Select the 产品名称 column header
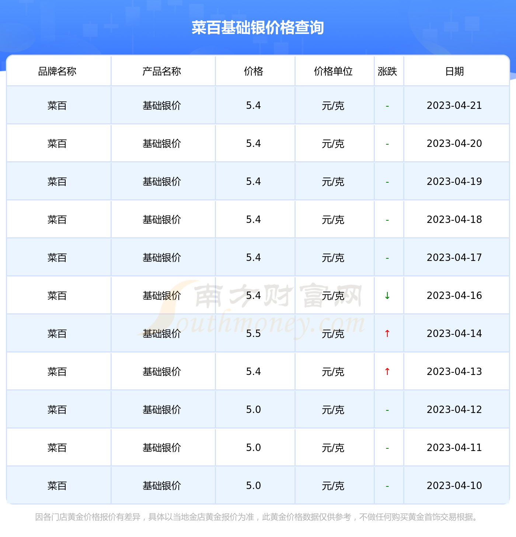The width and height of the screenshot is (516, 537). point(162,71)
